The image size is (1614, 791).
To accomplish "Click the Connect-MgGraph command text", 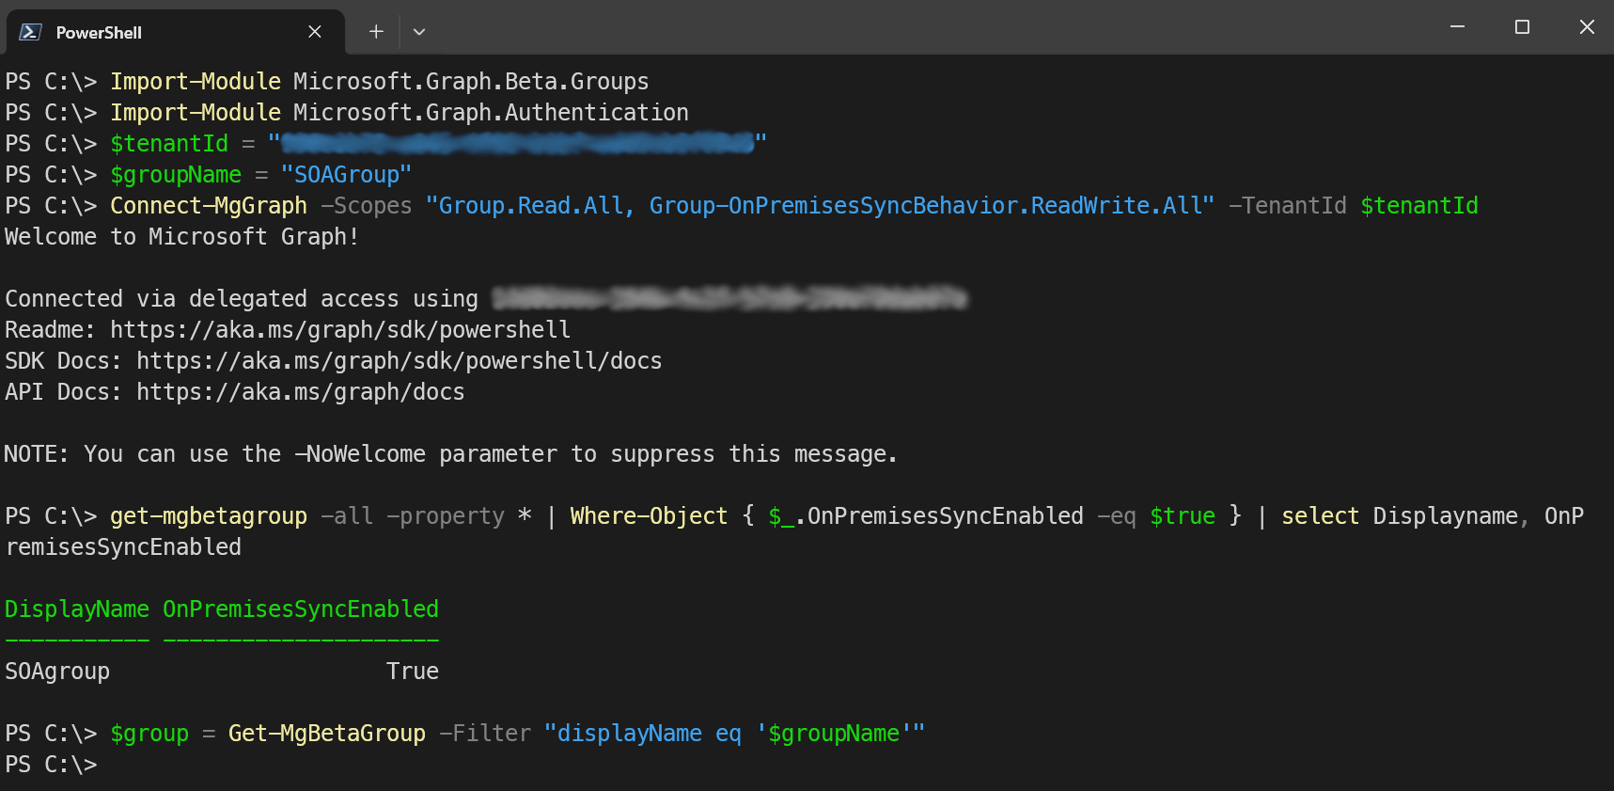I will point(209,206).
